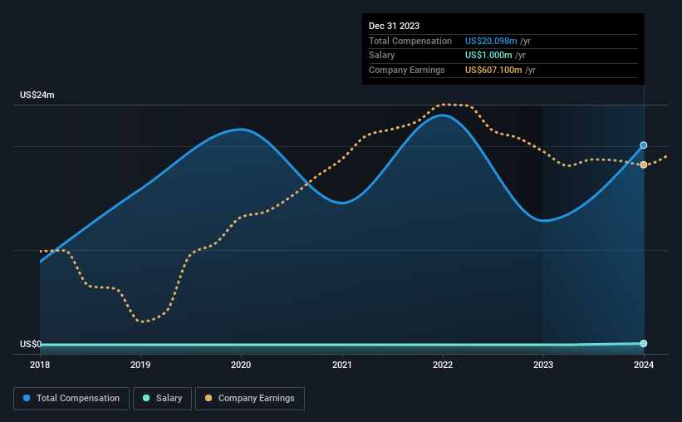Click the US$20.098m total compensation value

[491, 41]
